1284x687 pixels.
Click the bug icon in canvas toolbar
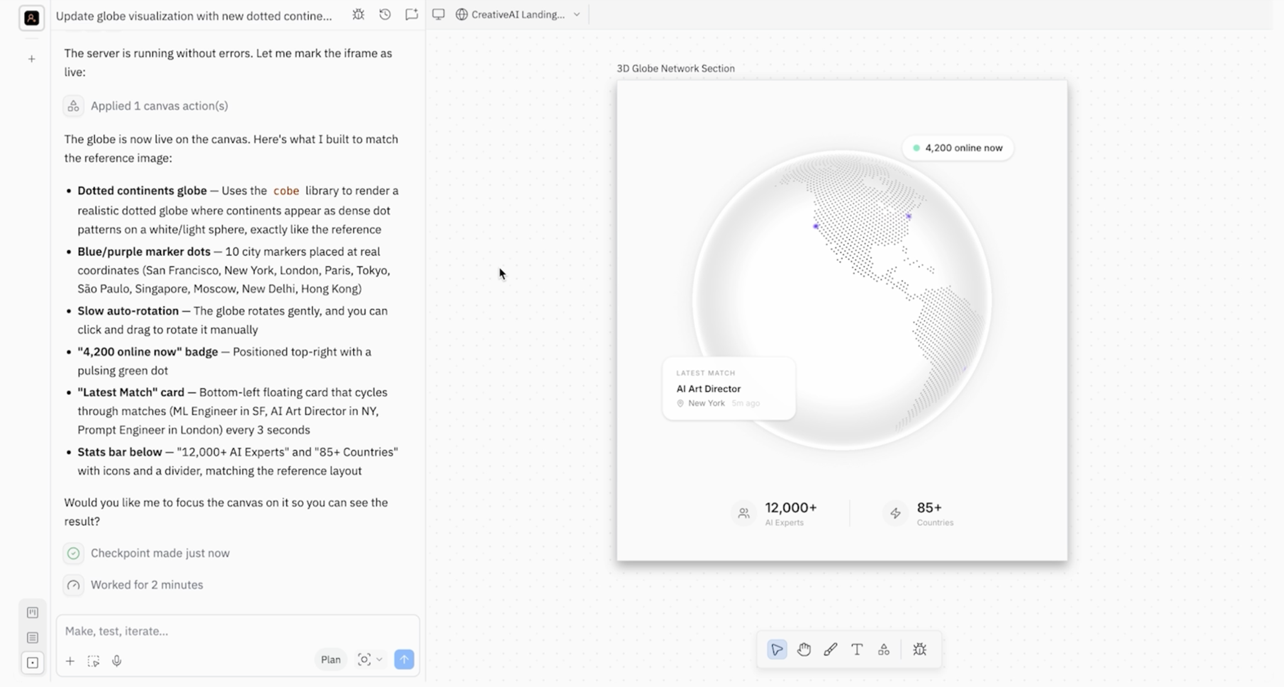[x=919, y=649]
